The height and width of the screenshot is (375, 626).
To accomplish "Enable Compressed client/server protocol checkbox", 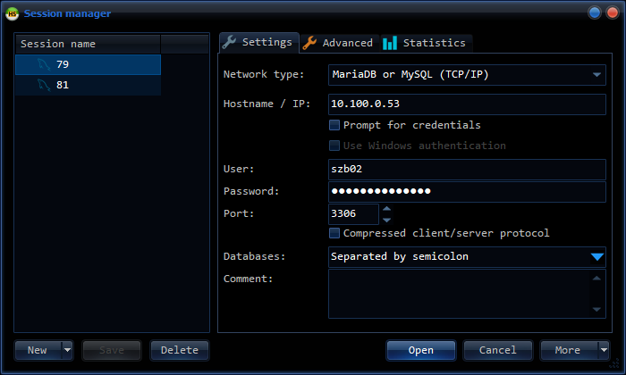I will (334, 233).
